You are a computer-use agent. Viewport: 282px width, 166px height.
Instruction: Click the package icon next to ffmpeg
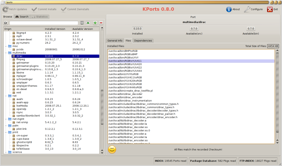[14, 59]
